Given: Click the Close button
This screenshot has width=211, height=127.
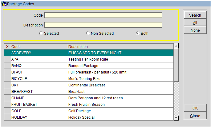Looking at the screenshot, I should pos(195,116).
